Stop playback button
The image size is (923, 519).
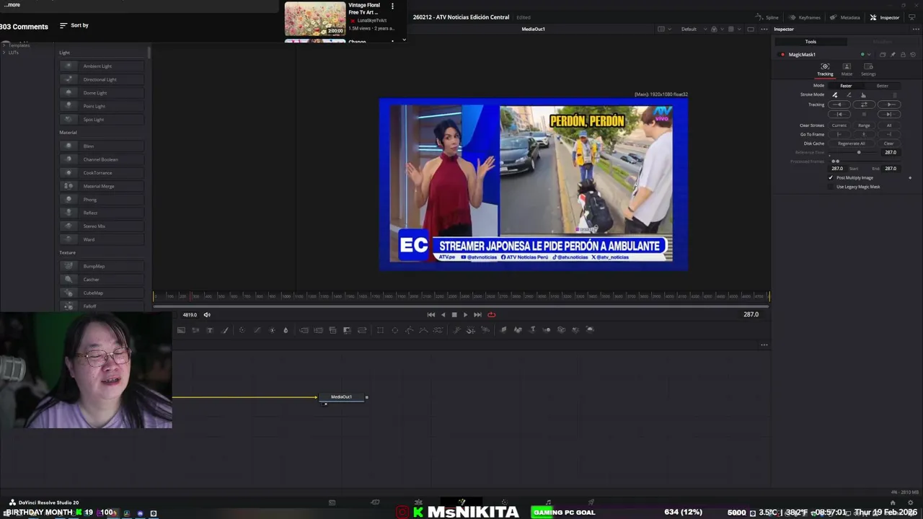454,314
